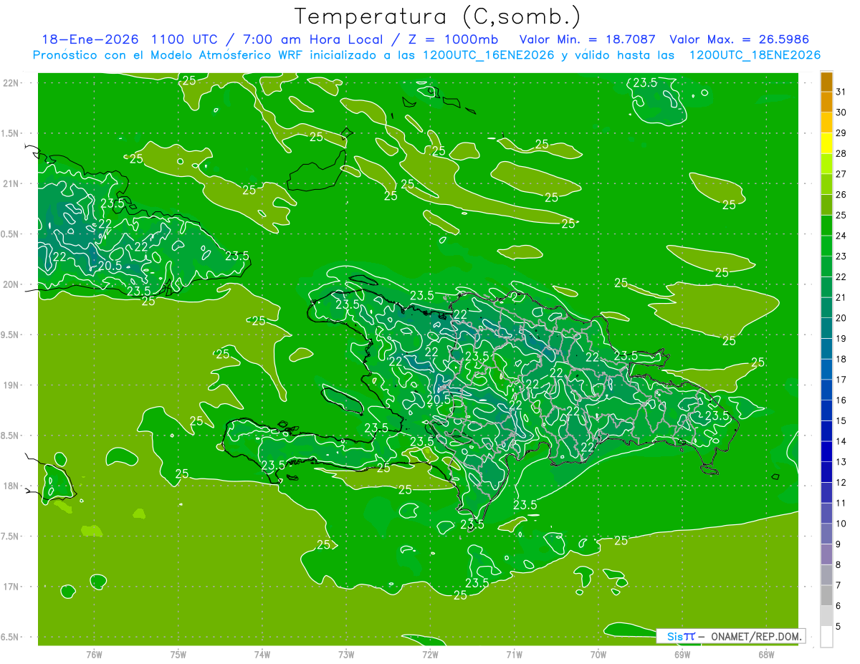The height and width of the screenshot is (664, 860).
Task: Click the teal legend swatch between 19 and 20
Action: pyautogui.click(x=826, y=328)
